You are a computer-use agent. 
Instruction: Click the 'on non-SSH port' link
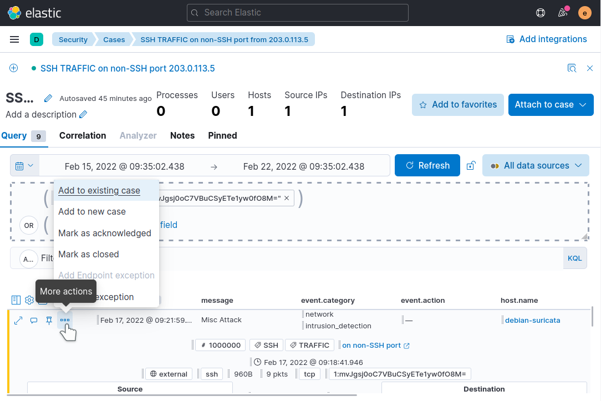coord(371,346)
